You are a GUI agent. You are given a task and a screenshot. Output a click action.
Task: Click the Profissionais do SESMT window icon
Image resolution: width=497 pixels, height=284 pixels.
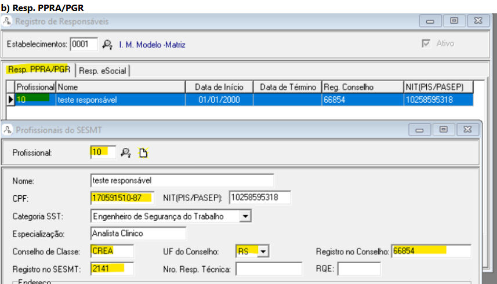(8, 130)
